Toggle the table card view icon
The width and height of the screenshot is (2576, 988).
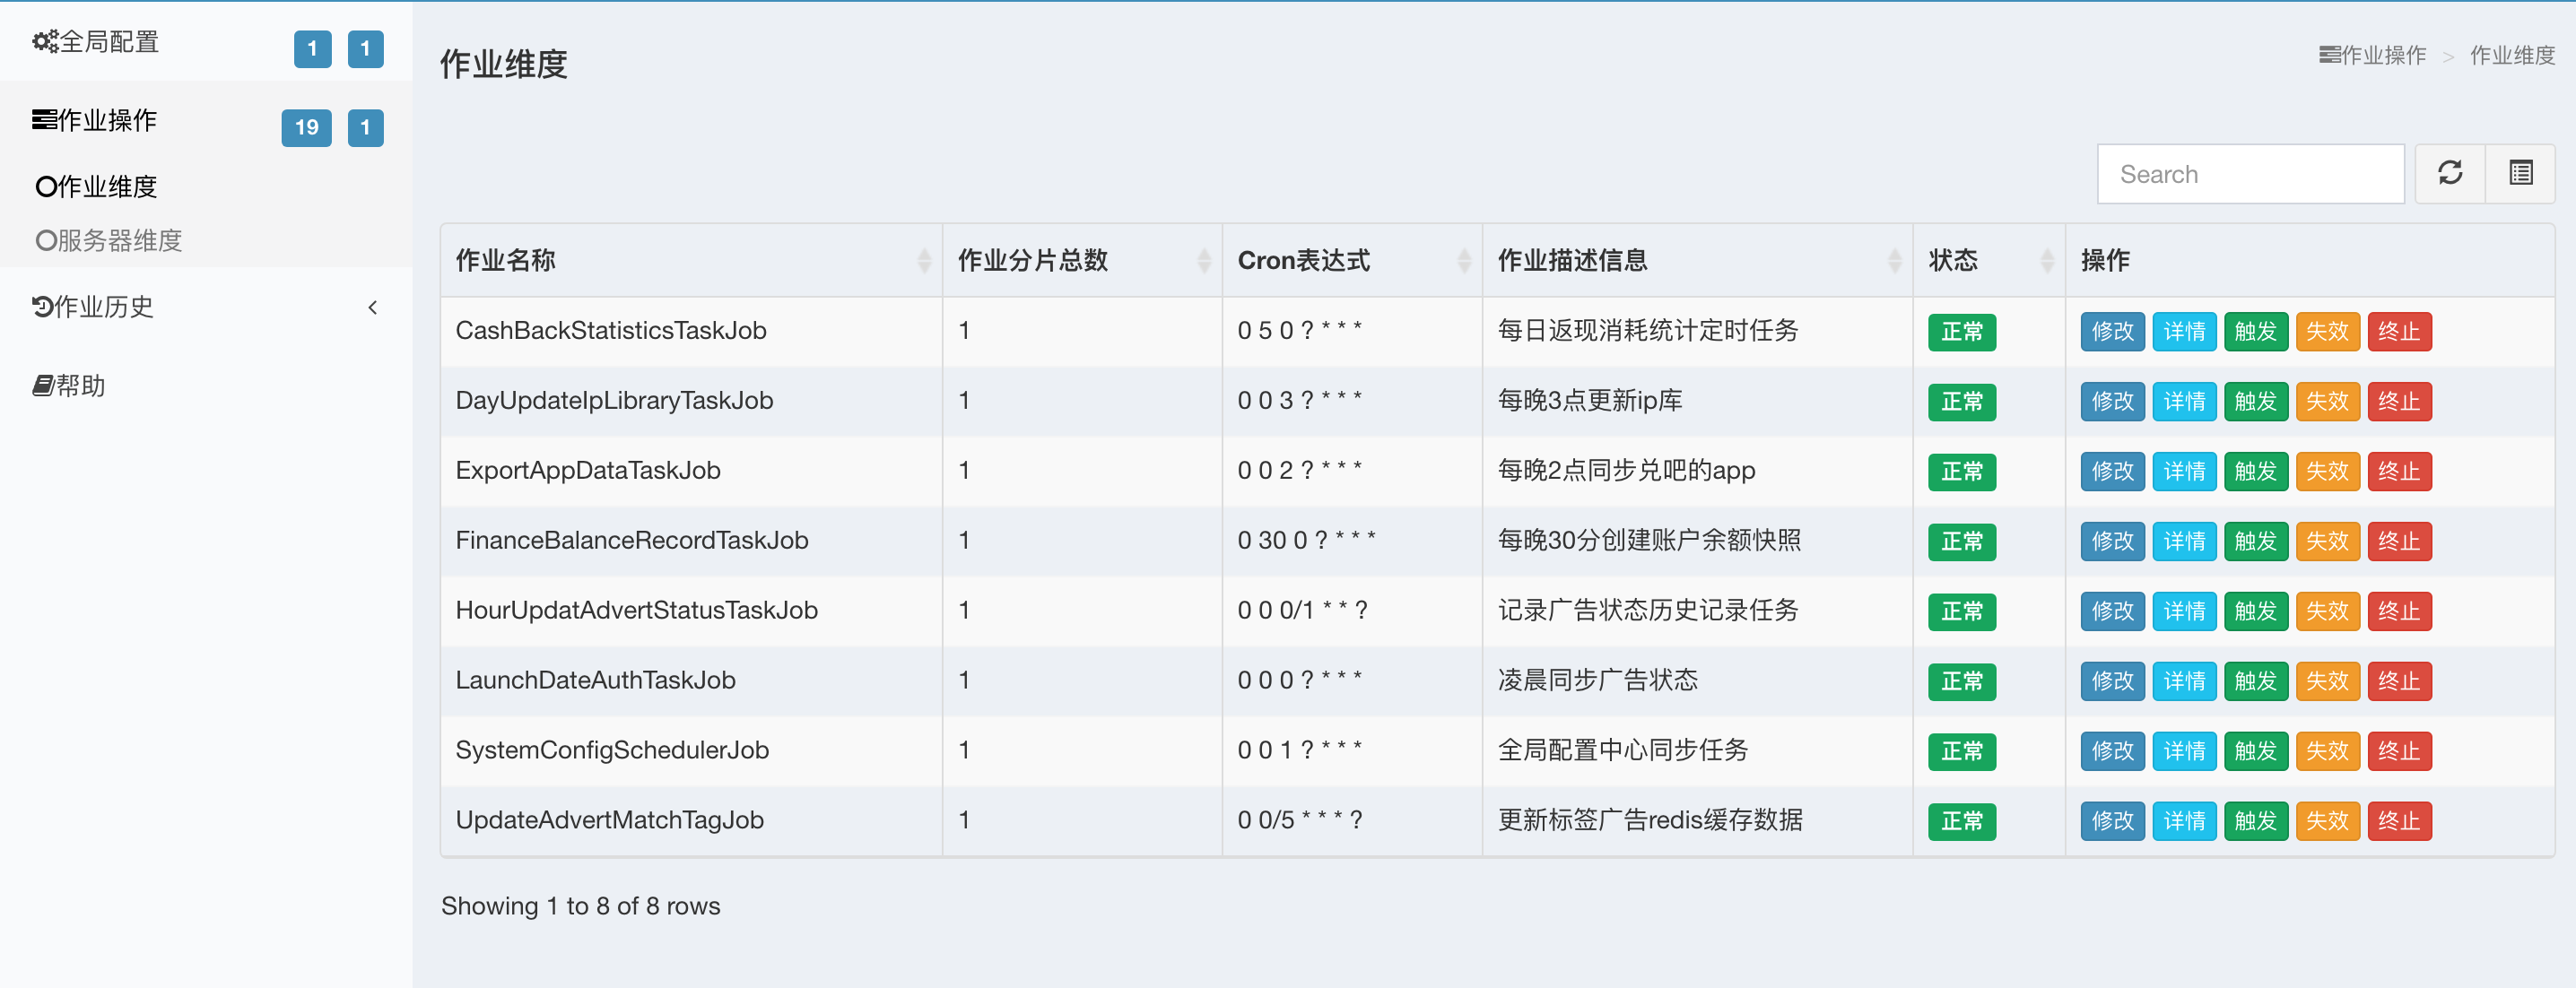coord(2520,173)
